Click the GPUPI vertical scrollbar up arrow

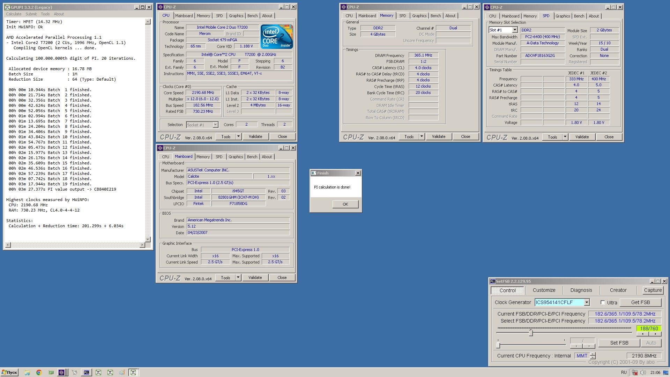click(148, 22)
